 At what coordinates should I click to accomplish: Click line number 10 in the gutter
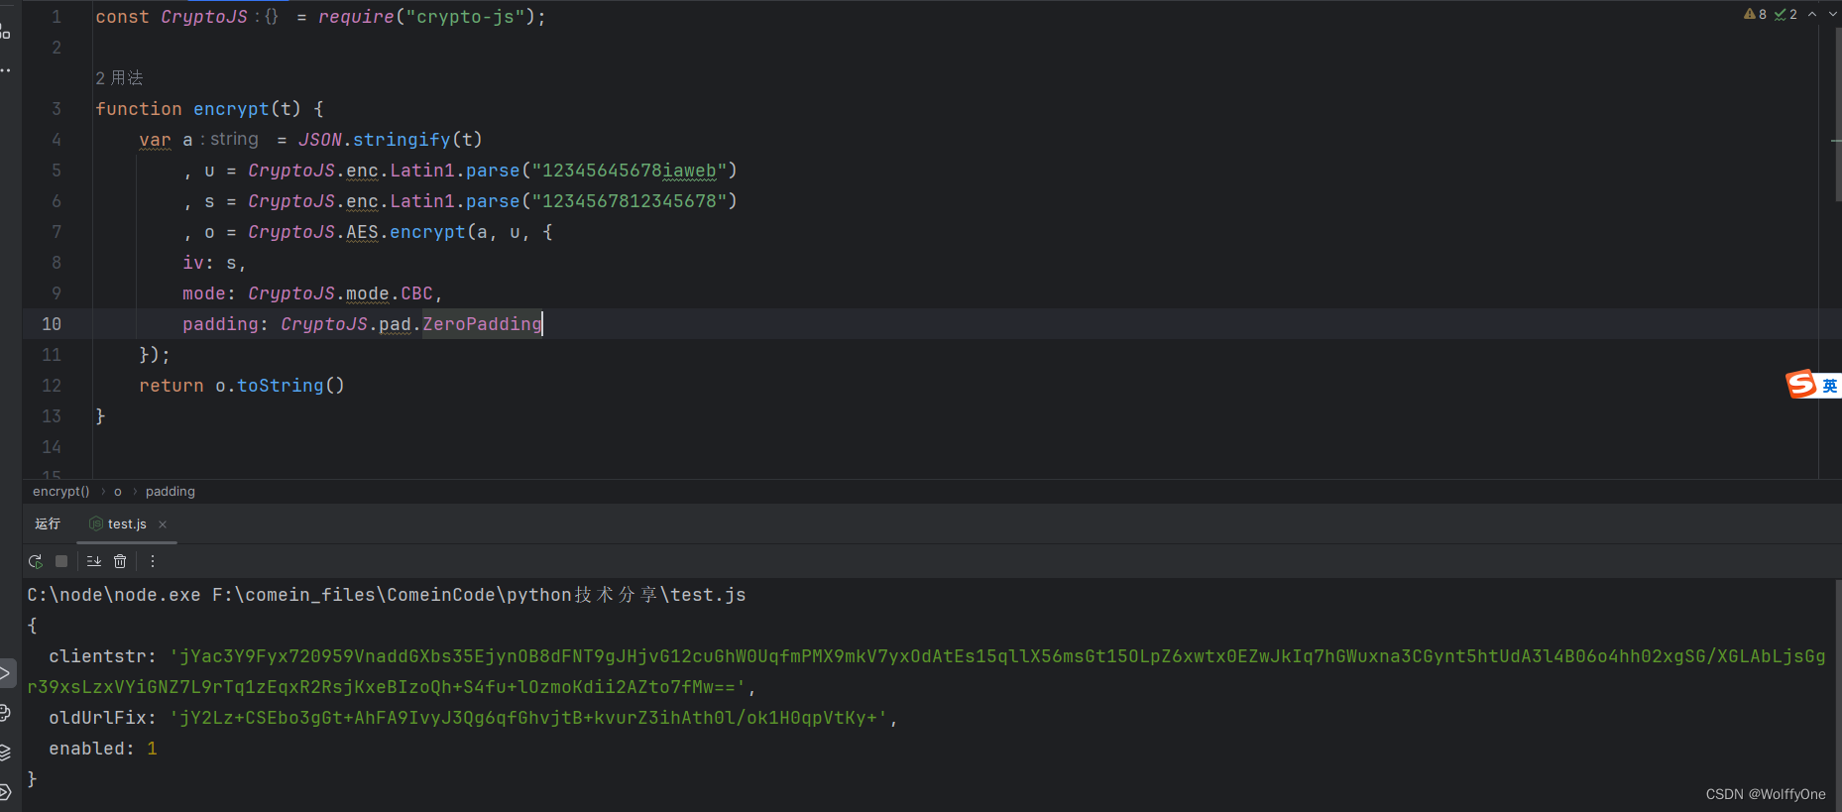tap(52, 324)
